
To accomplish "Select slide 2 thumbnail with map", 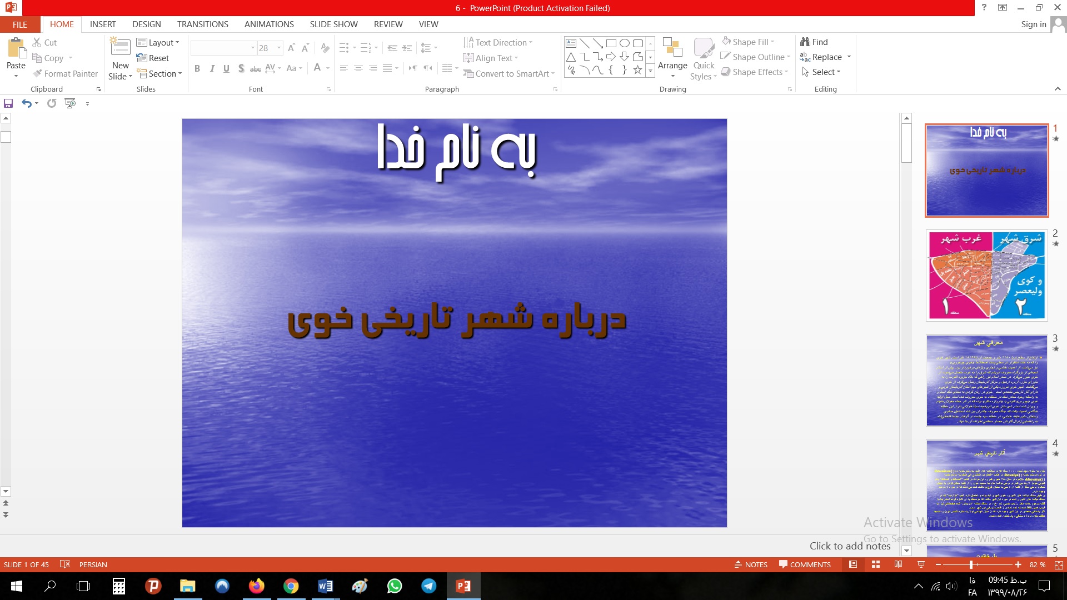I will pyautogui.click(x=986, y=276).
